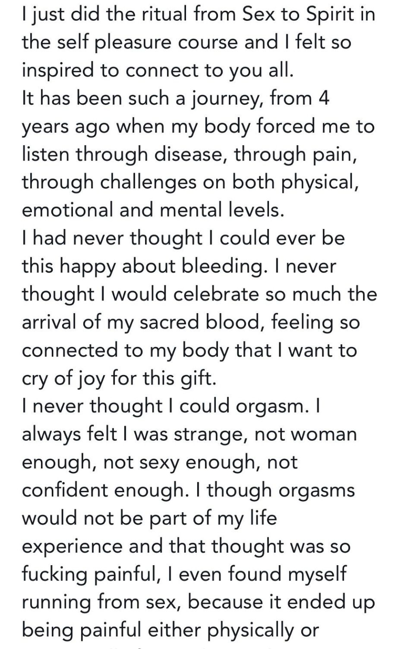The height and width of the screenshot is (649, 404).
Task: Click the line "connected to my body that I want to"
Action: 189,351
